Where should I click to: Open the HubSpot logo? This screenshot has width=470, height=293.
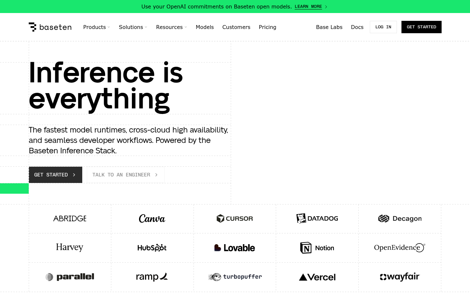point(152,248)
